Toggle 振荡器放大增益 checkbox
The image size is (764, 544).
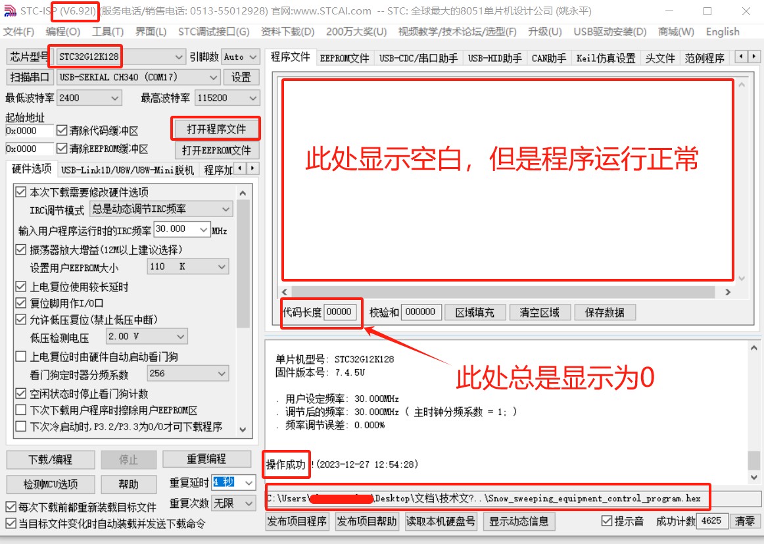(x=20, y=249)
